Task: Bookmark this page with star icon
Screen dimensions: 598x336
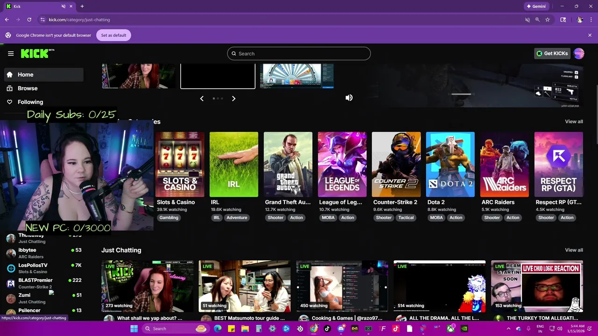Action: (x=548, y=20)
